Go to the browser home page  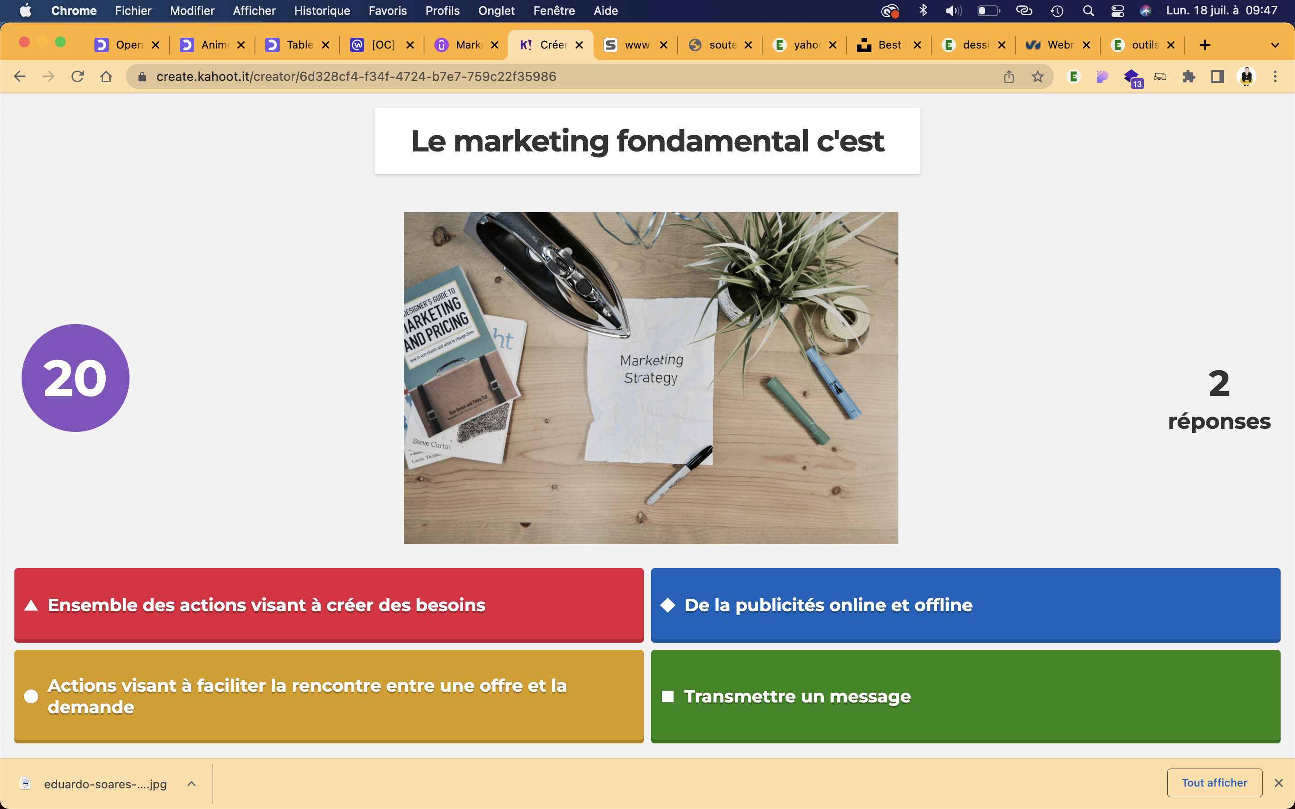pos(106,76)
